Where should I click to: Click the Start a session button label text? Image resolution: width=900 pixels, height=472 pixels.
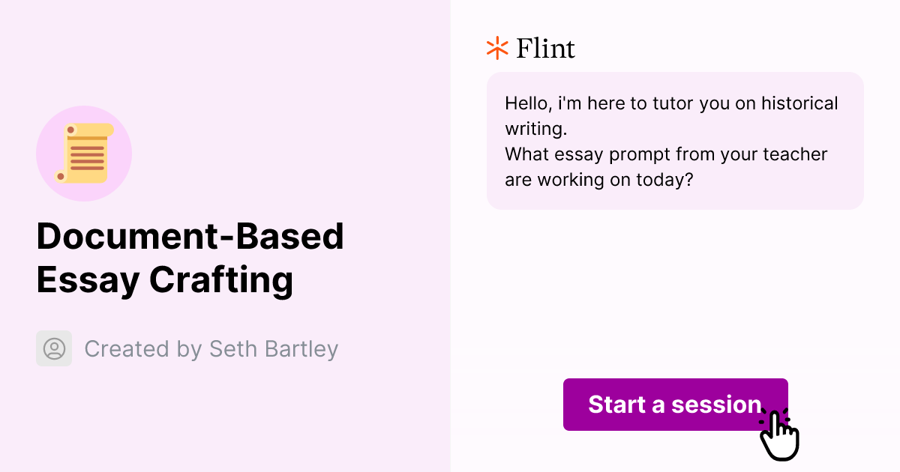click(673, 405)
